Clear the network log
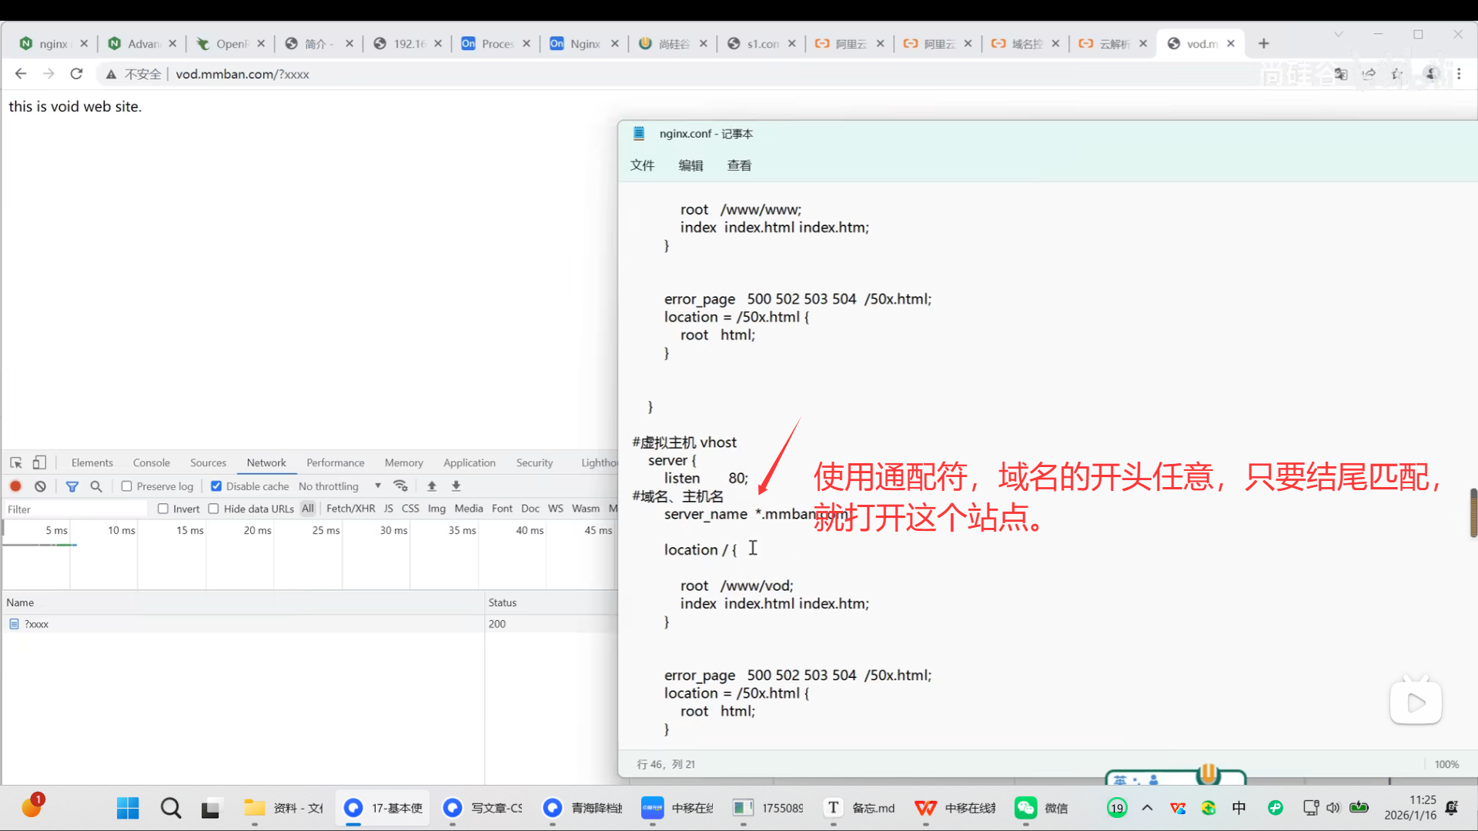 (40, 486)
